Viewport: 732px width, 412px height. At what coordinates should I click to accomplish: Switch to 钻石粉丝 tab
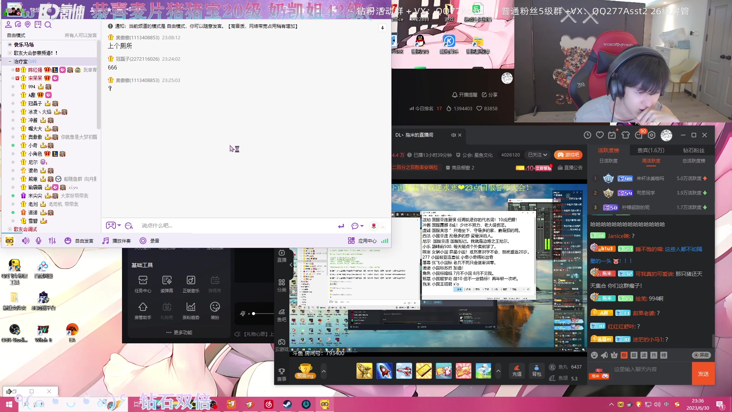coord(694,150)
